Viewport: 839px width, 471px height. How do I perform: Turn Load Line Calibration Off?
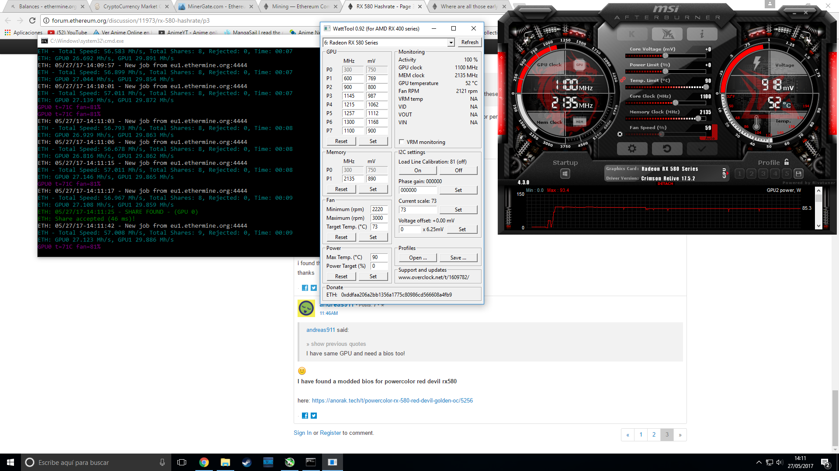tap(458, 171)
